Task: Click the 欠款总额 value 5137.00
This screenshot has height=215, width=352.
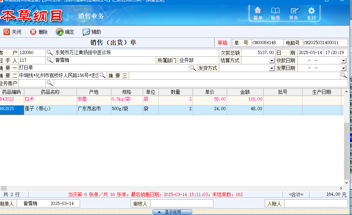Action: (258, 53)
